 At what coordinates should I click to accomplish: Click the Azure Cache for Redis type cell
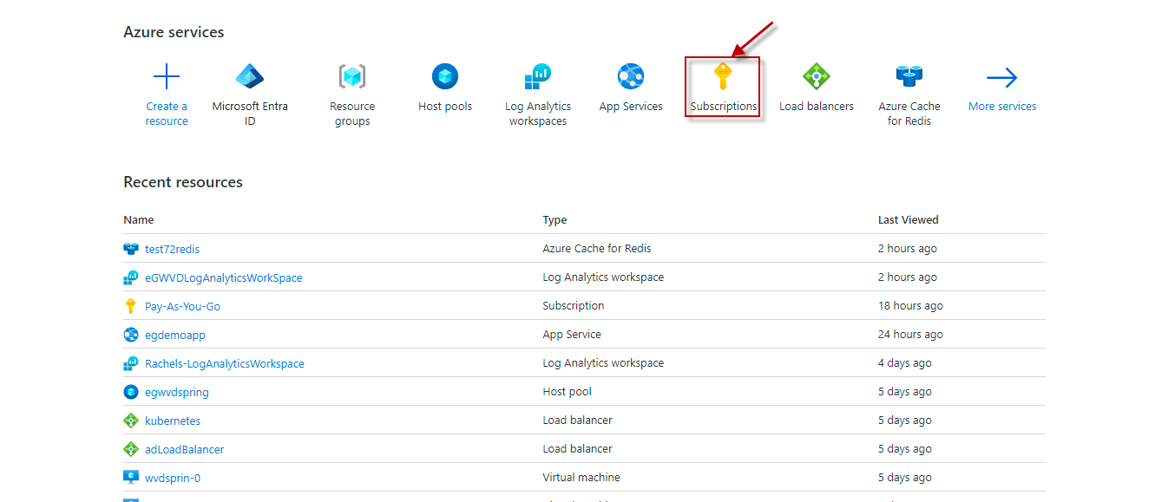click(597, 249)
